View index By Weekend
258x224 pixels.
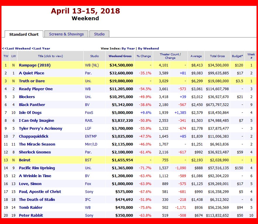[148, 49]
